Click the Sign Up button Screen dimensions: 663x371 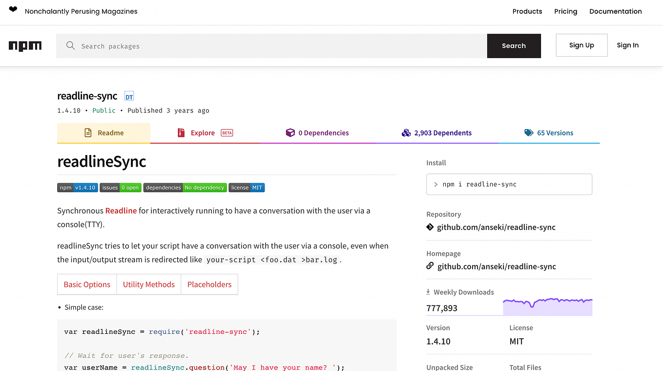581,45
